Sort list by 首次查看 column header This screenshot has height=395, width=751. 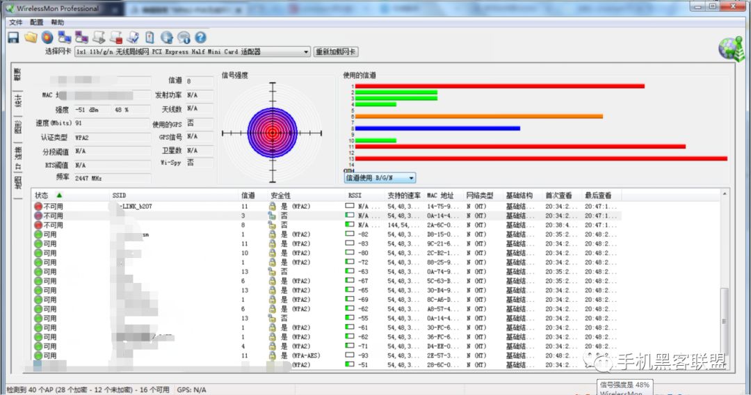(563, 195)
